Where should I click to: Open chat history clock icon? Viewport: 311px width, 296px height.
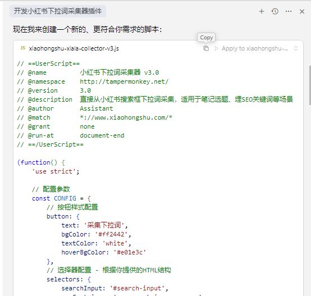[275, 11]
